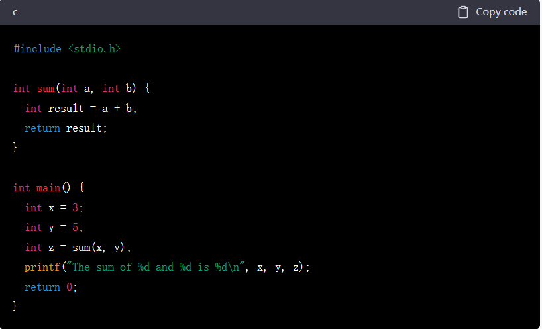Viewport: 542px width, 329px height.
Task: Click the printf statement line
Action: 167,267
